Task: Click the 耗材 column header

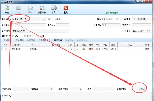Action: (33, 45)
